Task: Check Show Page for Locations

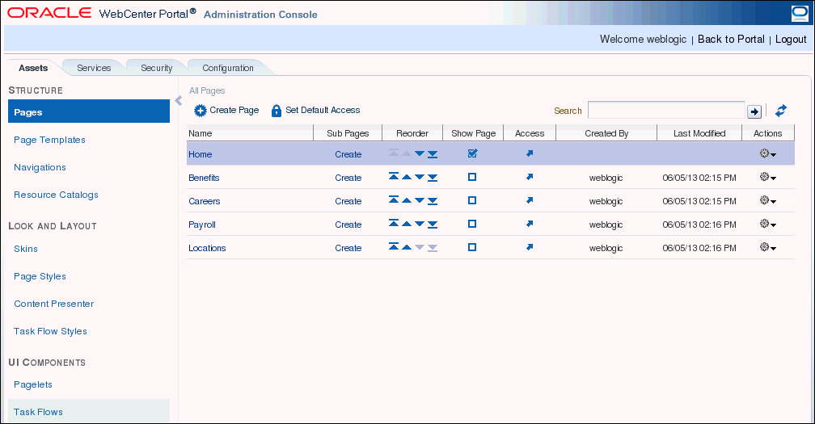Action: pos(472,247)
